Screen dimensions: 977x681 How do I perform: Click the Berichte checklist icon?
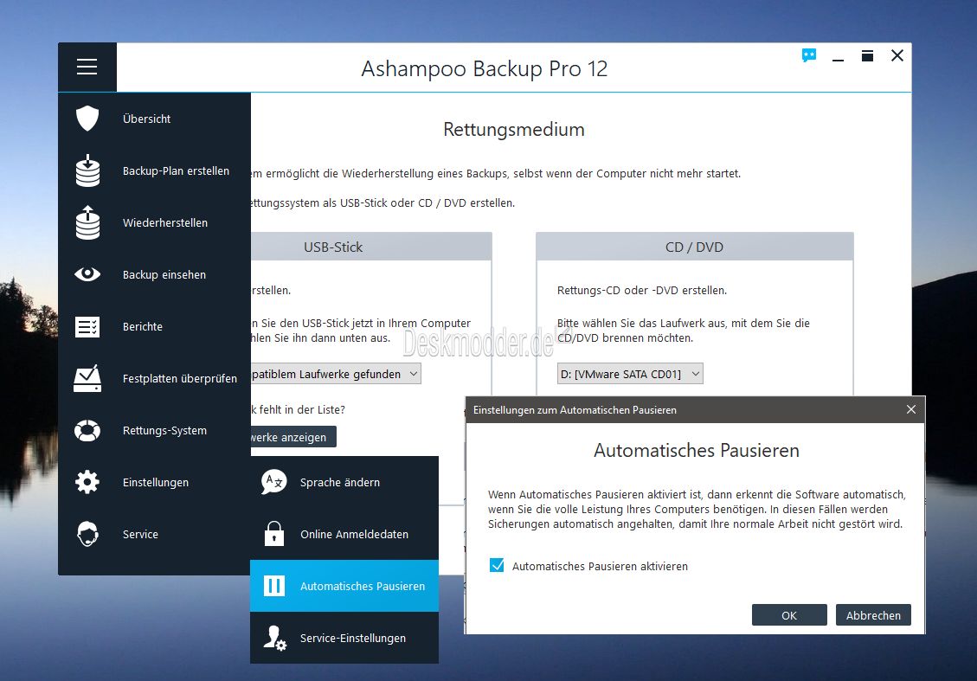[x=87, y=326]
